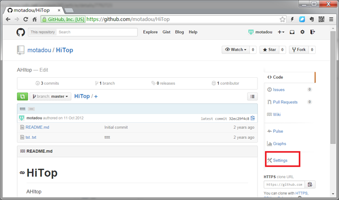Click Blog in the top navigation
Screen dimensions: 339x200
pyautogui.click(x=180, y=32)
